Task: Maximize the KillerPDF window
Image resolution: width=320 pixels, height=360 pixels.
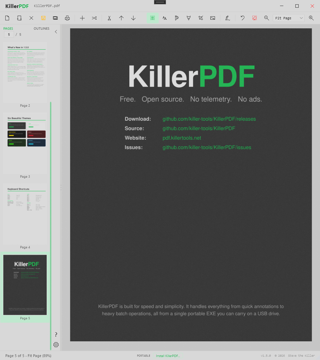Action: pyautogui.click(x=297, y=6)
